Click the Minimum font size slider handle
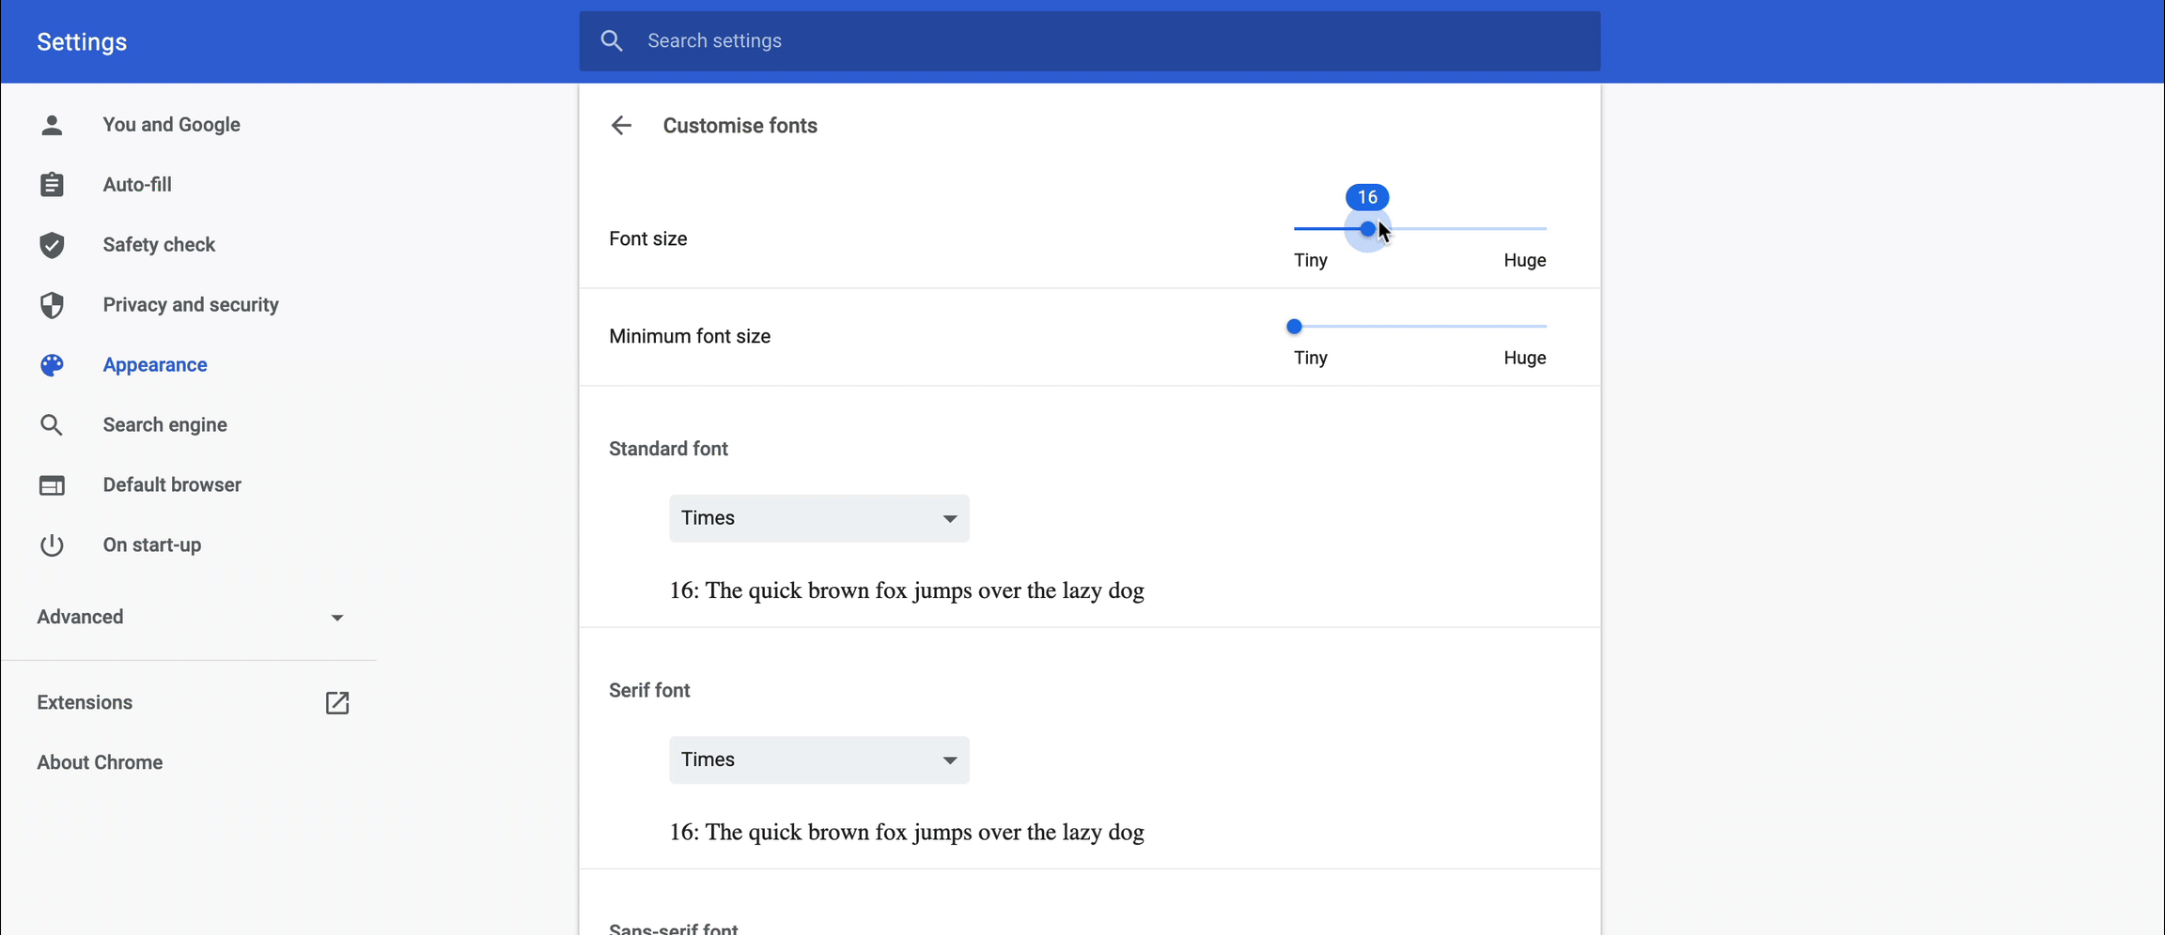 [x=1294, y=327]
